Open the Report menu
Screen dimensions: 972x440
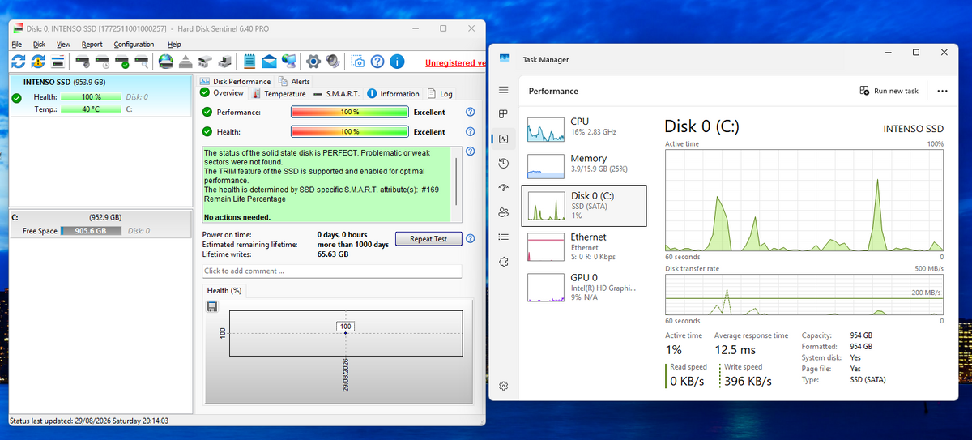(x=92, y=44)
